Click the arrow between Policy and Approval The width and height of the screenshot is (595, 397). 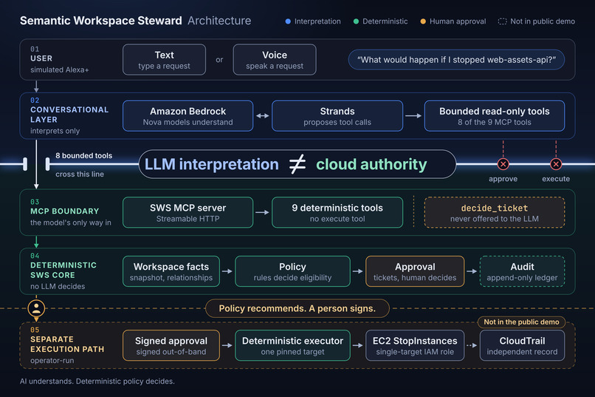pyautogui.click(x=358, y=271)
